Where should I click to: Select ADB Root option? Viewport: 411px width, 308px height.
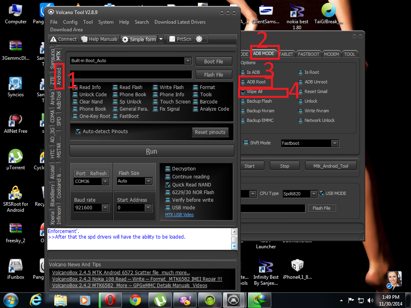click(x=243, y=82)
